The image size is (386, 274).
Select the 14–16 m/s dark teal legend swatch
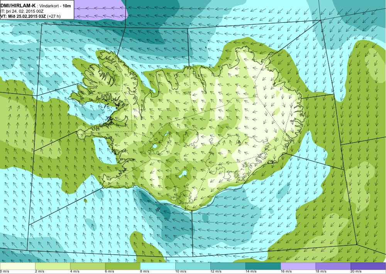click(x=263, y=266)
